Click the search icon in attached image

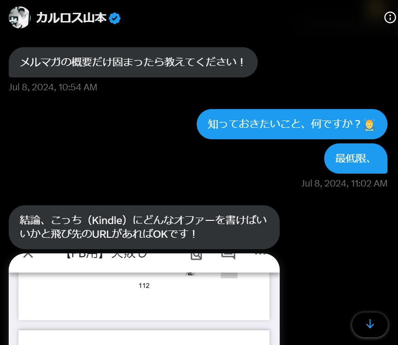(x=196, y=256)
